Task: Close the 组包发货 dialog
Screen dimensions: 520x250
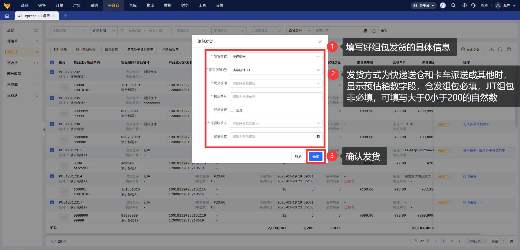Action: [320, 42]
